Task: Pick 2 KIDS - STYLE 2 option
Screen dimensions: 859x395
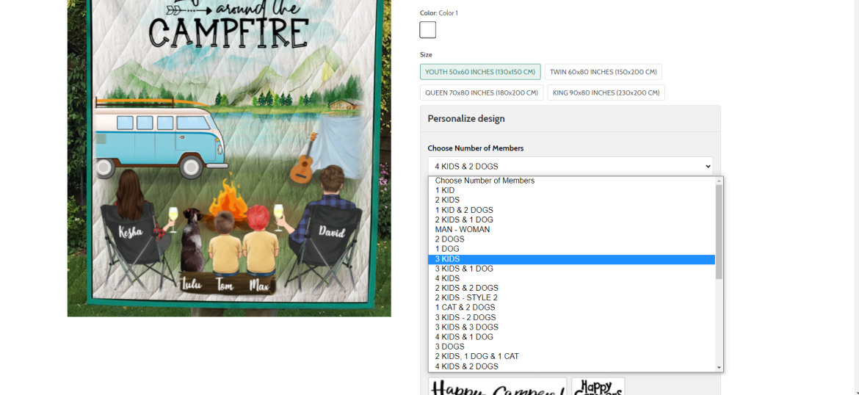Action: pyautogui.click(x=571, y=298)
